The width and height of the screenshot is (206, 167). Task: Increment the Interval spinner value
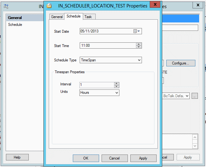[x=116, y=83]
